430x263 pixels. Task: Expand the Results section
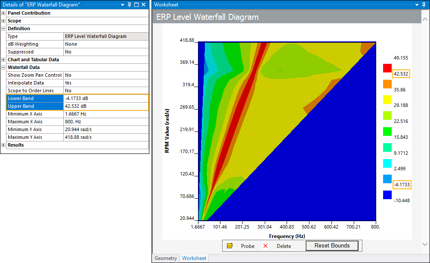(3, 145)
